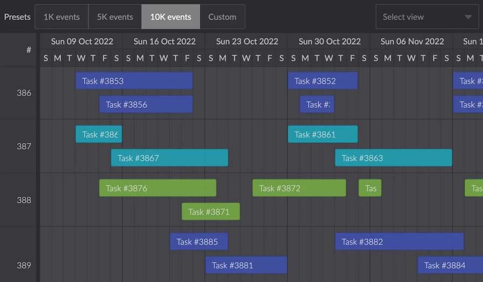Click the # column header
This screenshot has height=282, width=483.
point(29,50)
